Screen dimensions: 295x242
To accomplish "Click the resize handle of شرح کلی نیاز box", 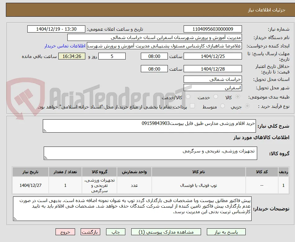I will coord(45,130).
